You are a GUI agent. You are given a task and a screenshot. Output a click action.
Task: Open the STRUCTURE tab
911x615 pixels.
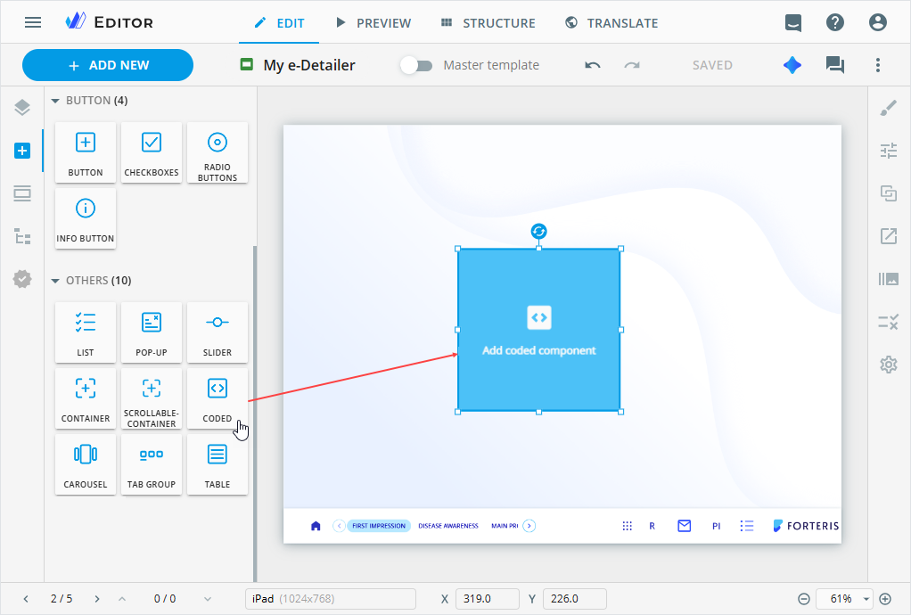pyautogui.click(x=488, y=23)
